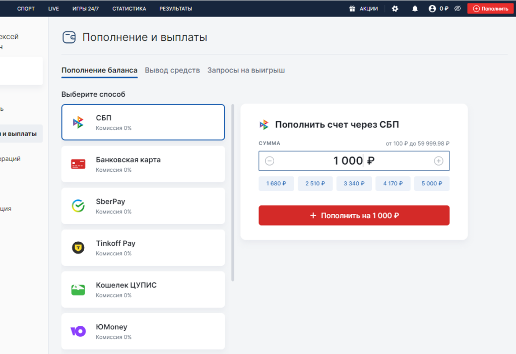
Task: Click the 0 ₽ balance in header
Action: 443,9
